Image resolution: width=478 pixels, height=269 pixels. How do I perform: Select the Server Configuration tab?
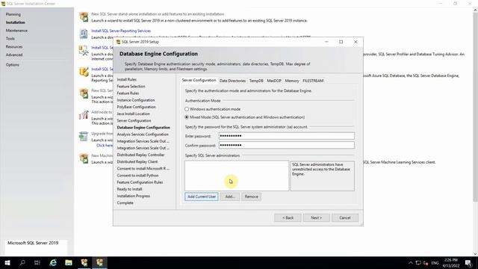(199, 80)
